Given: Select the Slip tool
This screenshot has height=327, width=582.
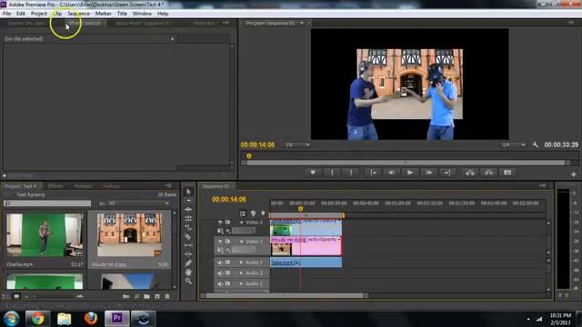Looking at the screenshot, I should click(x=188, y=245).
